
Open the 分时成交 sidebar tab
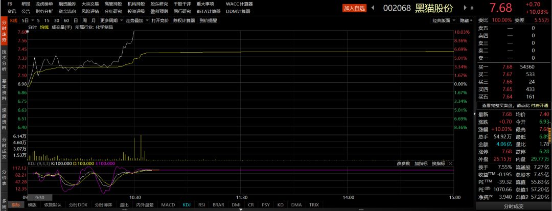point(4,148)
